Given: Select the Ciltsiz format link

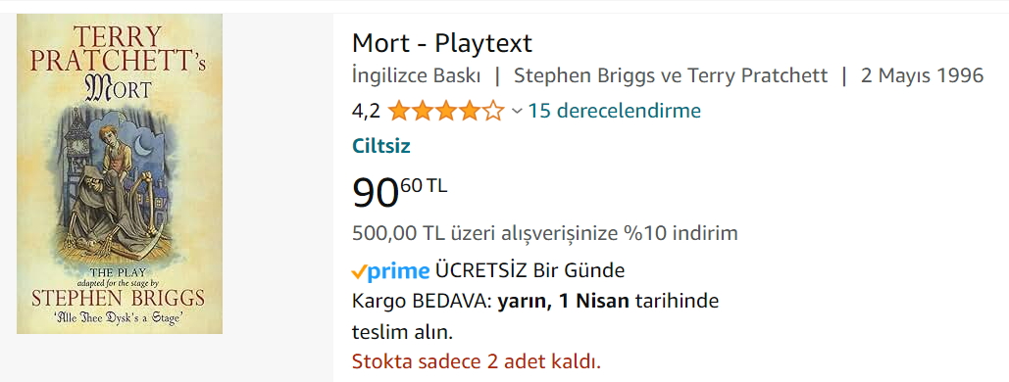Looking at the screenshot, I should pos(380,146).
